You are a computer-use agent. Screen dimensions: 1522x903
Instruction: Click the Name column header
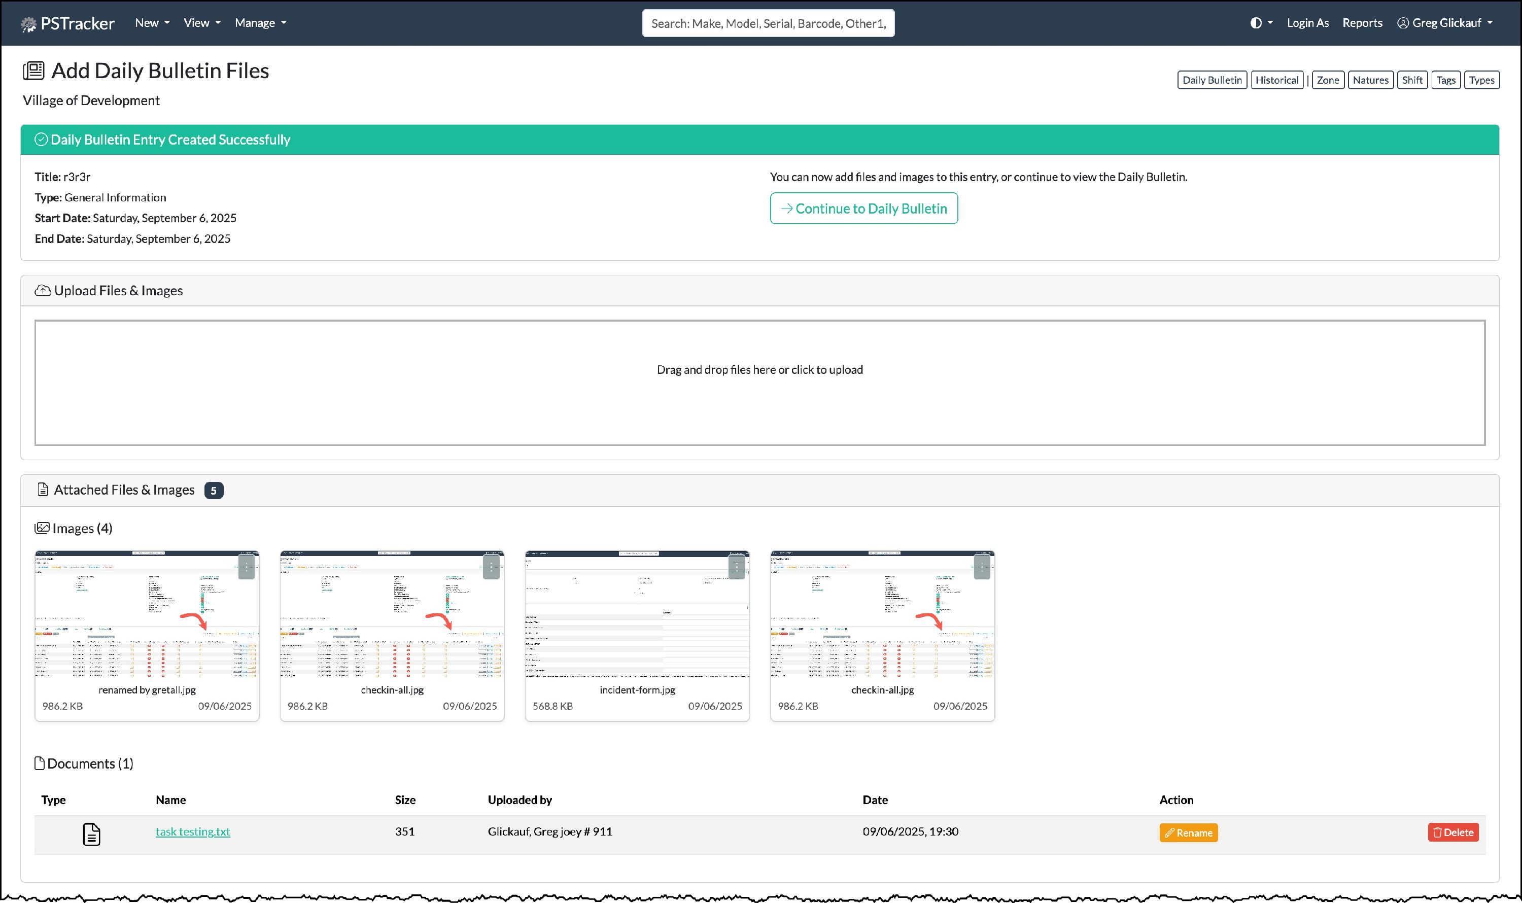tap(170, 800)
